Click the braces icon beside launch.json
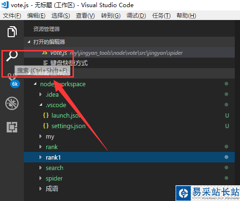240x201 pixels. click(x=46, y=115)
